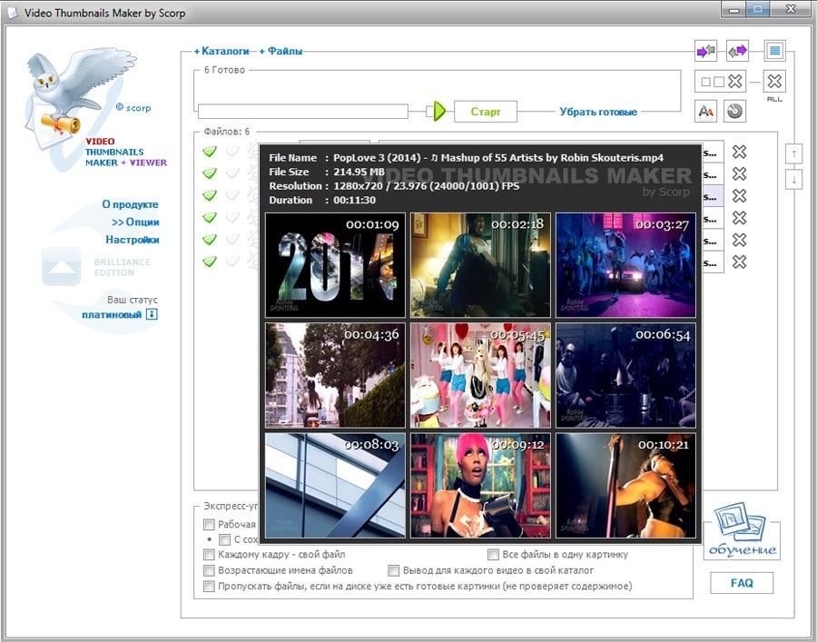The image size is (817, 642).
Task: Click the green play arrow icon
Action: 439,112
